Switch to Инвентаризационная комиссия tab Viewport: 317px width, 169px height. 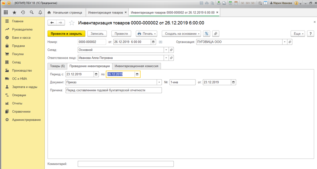(136, 66)
